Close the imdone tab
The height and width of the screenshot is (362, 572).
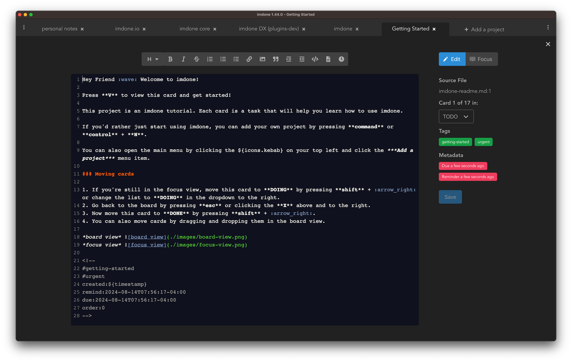pos(357,29)
